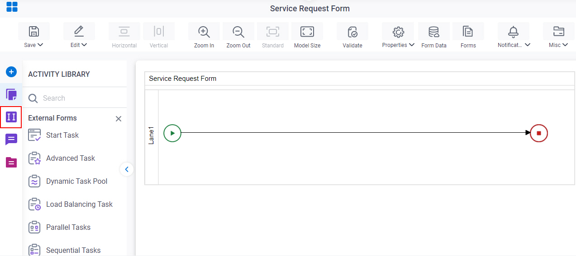
Task: Click the Validate icon
Action: pos(352,31)
